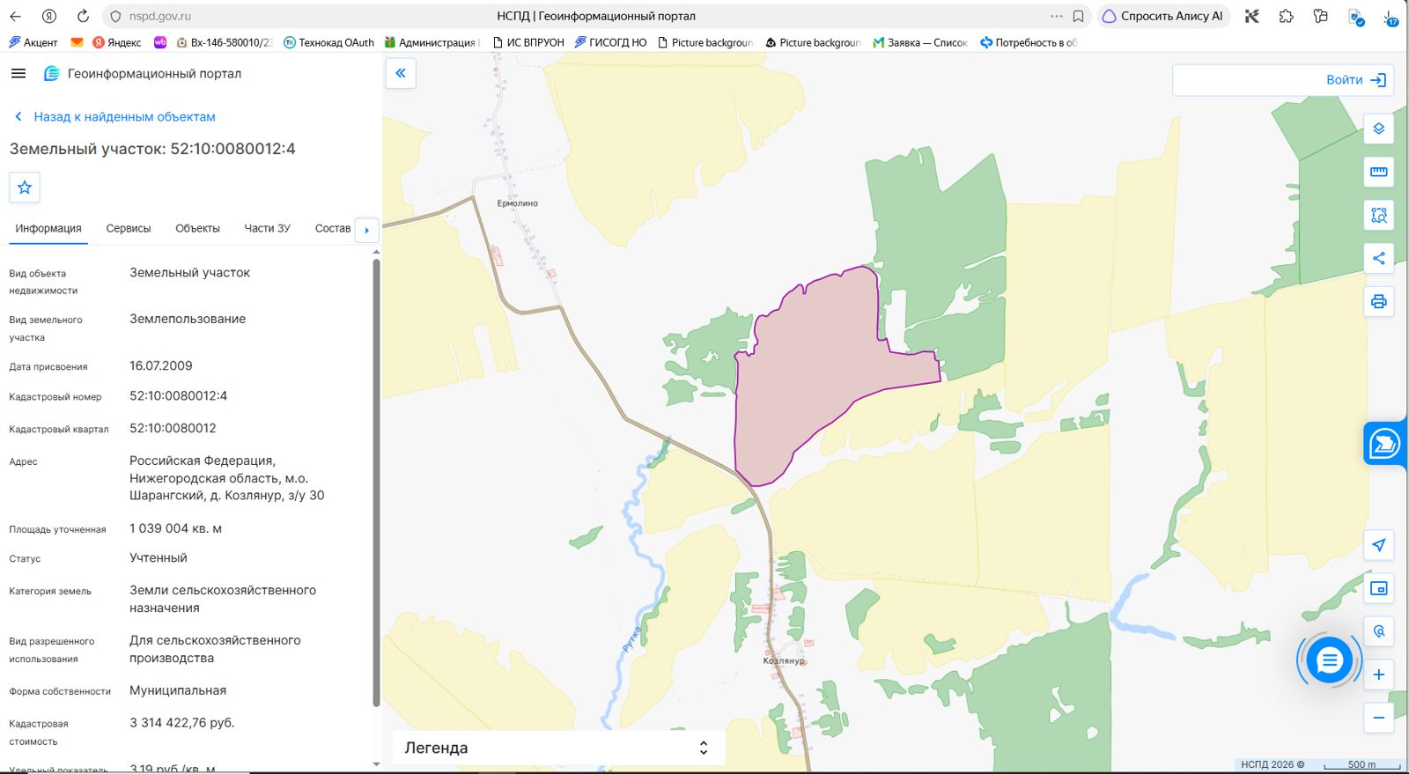
Task: Open the hamburger main menu
Action: (18, 73)
